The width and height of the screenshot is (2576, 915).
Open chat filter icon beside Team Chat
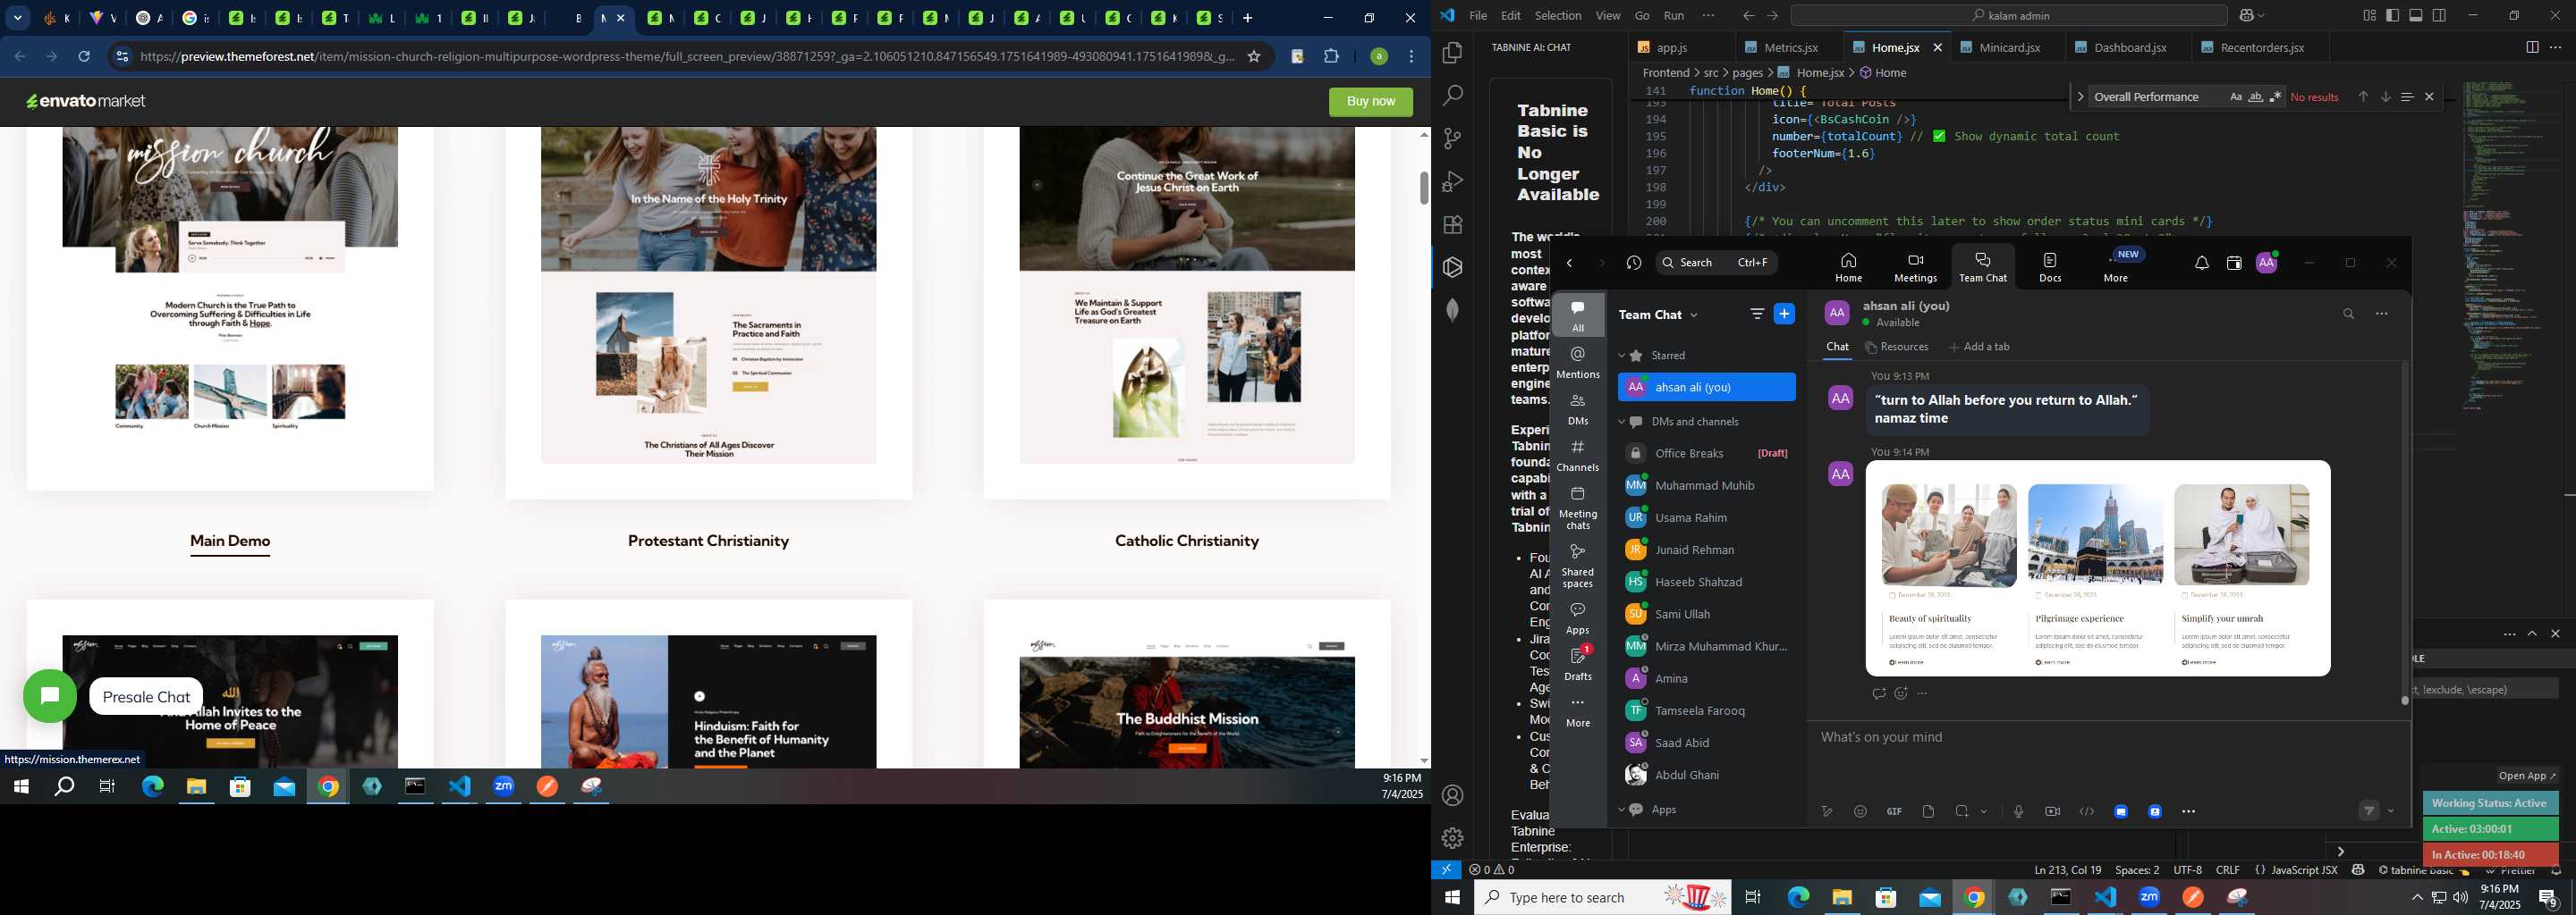(x=1757, y=315)
